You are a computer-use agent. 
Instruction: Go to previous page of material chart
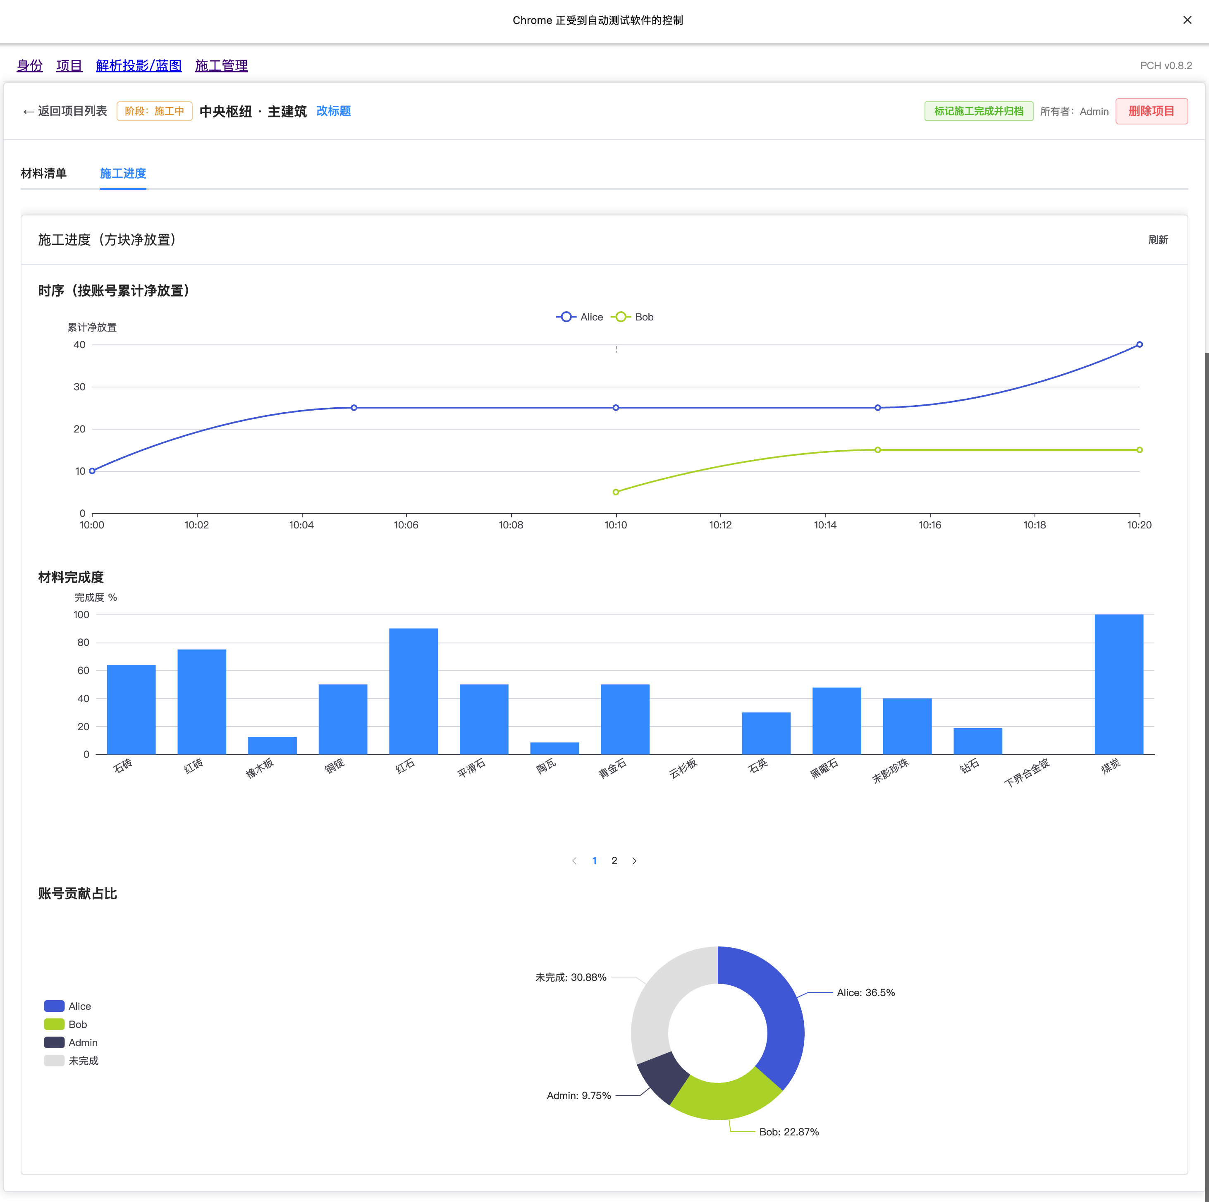(574, 861)
